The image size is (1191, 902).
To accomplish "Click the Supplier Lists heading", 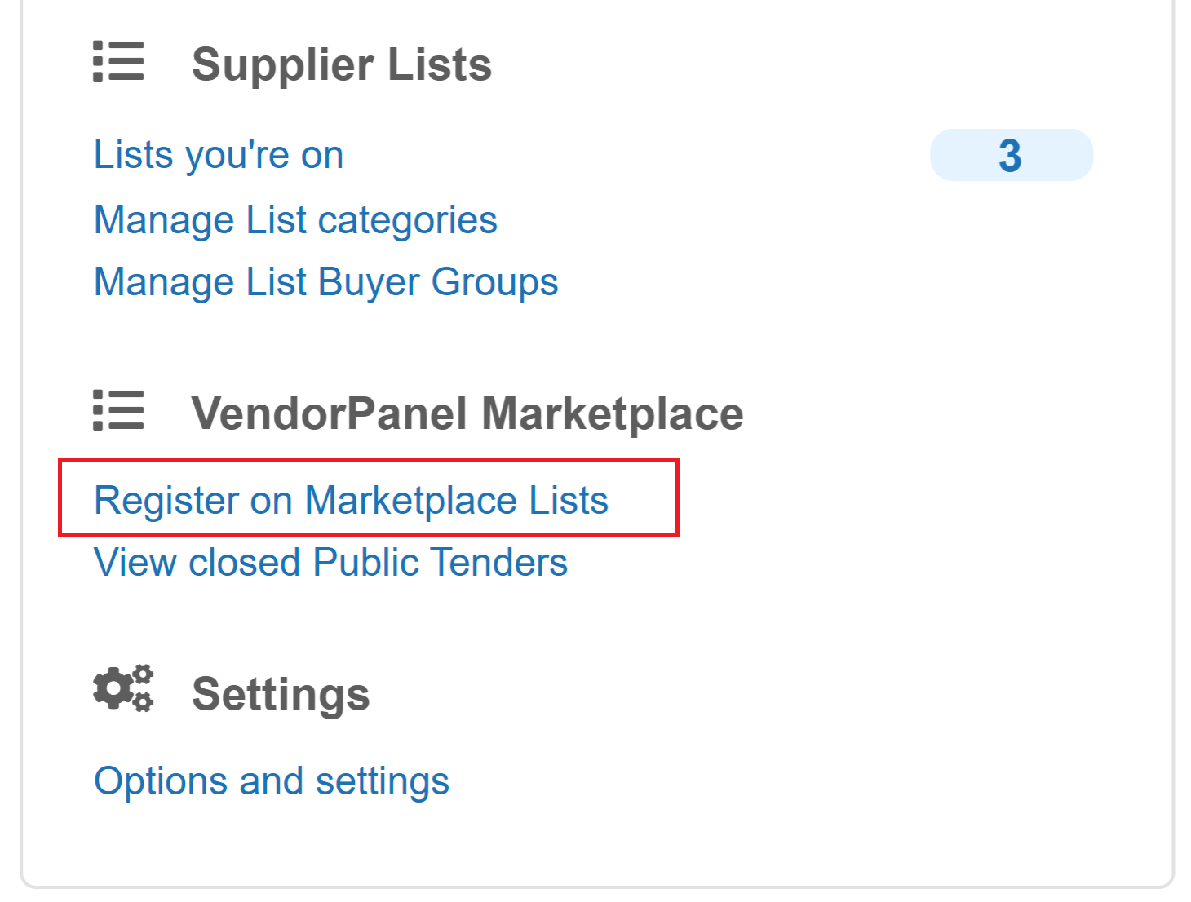I will (x=341, y=64).
